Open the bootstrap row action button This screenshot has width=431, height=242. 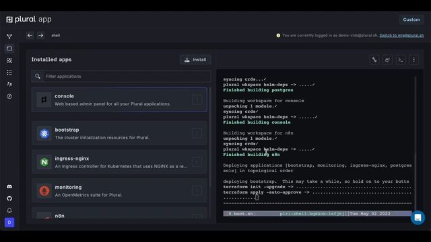click(197, 133)
